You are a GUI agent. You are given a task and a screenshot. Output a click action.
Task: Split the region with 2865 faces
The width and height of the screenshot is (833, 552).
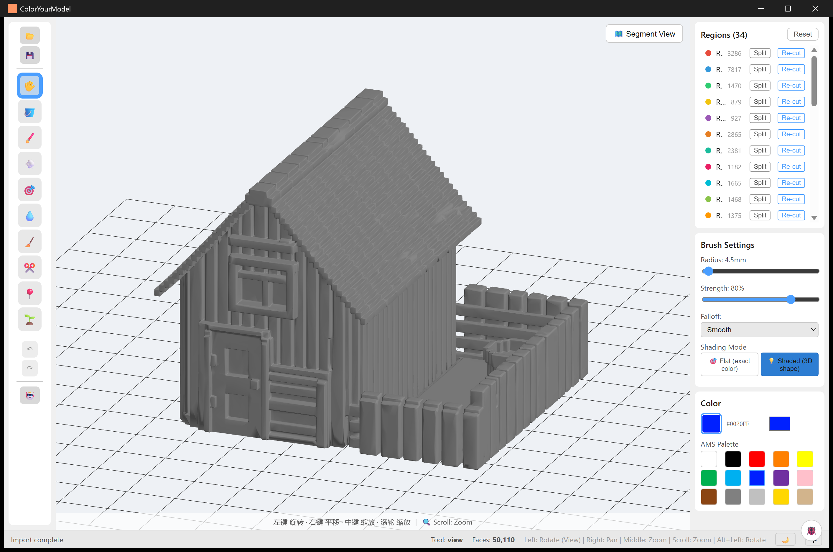pyautogui.click(x=760, y=134)
